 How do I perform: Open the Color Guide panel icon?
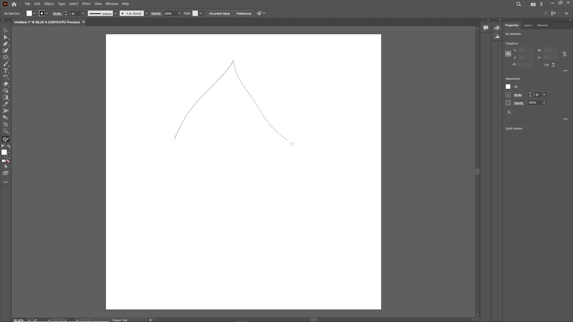pyautogui.click(x=497, y=36)
